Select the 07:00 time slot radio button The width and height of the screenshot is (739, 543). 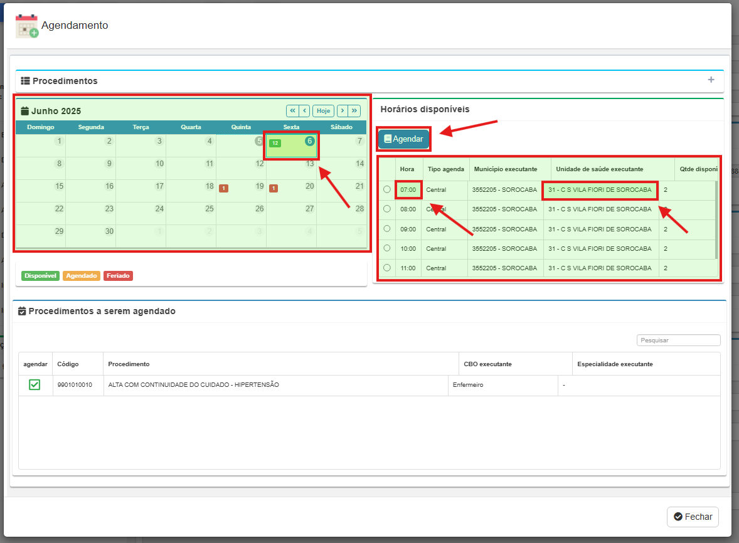387,189
